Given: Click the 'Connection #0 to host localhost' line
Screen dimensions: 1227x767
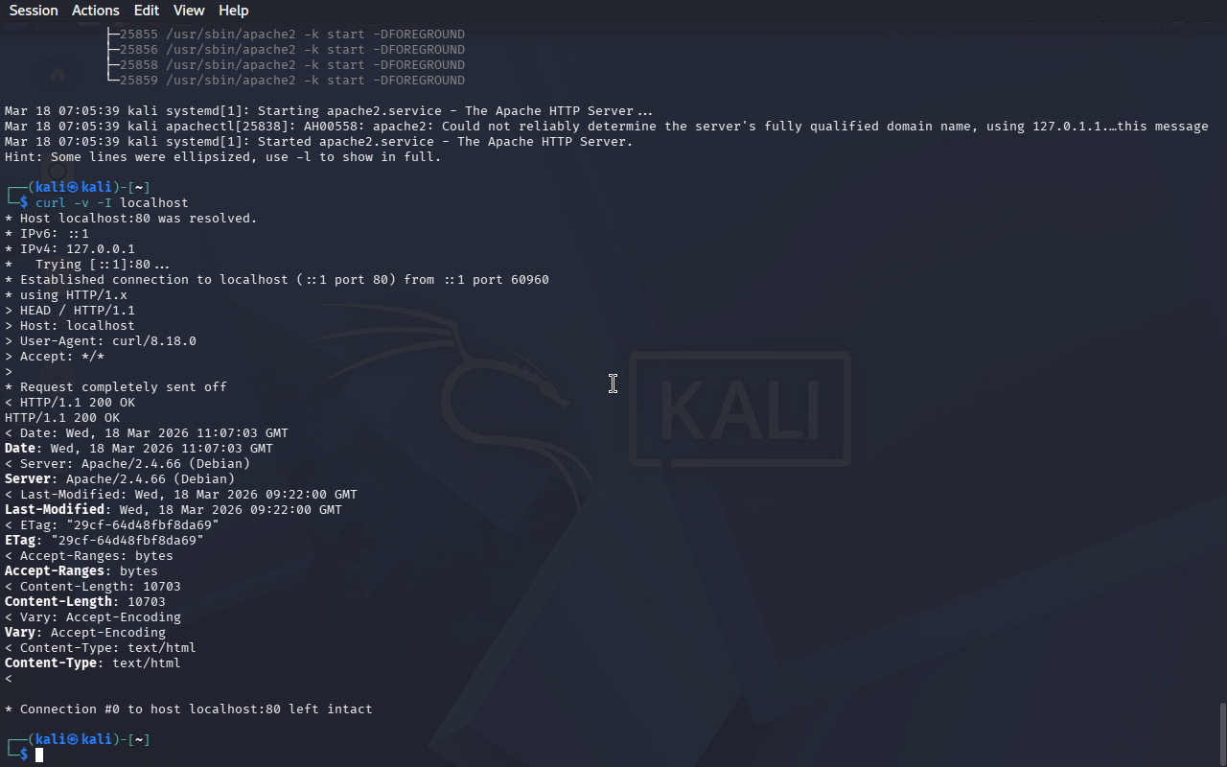Looking at the screenshot, I should click(x=189, y=709).
